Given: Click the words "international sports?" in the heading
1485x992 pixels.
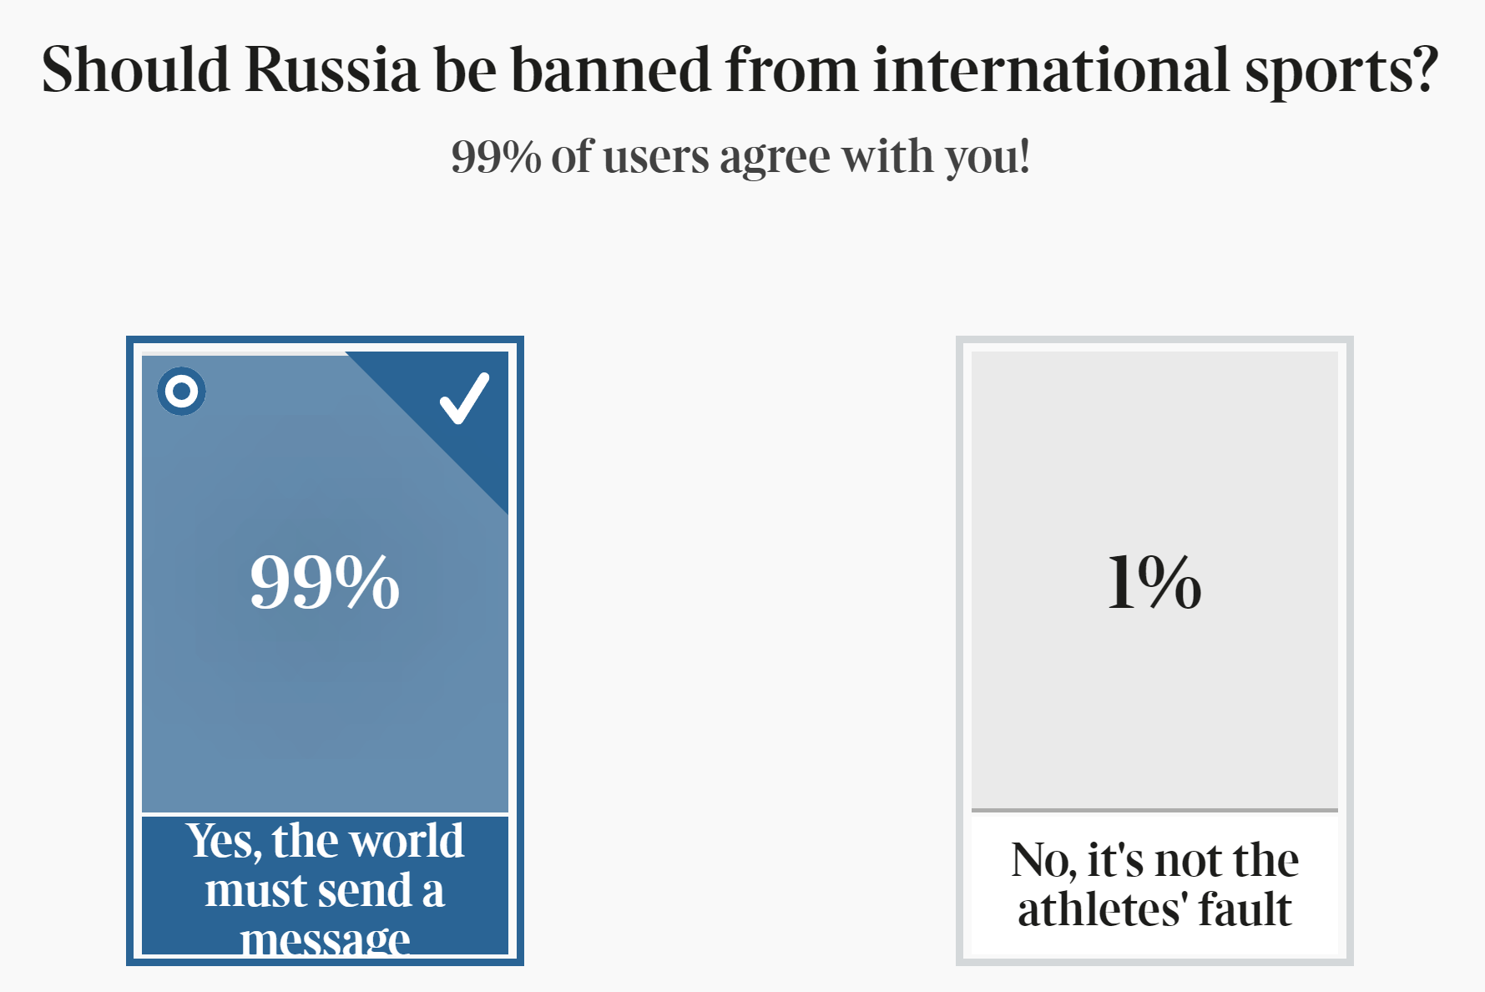Looking at the screenshot, I should [x=1155, y=69].
